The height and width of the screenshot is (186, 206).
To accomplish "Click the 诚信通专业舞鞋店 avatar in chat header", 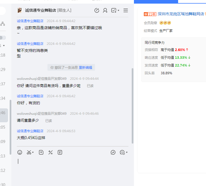I will click(20, 10).
